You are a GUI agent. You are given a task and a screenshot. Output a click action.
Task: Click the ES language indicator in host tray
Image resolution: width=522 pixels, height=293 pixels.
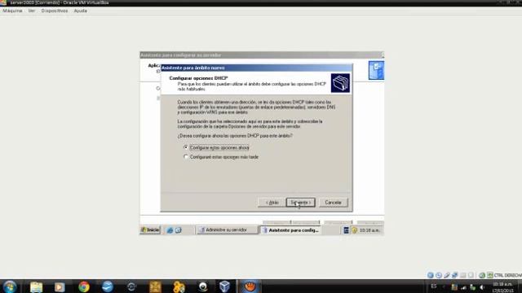[433, 286]
